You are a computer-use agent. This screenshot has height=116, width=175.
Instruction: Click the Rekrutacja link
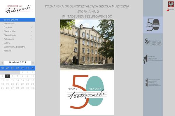[x=9, y=39]
